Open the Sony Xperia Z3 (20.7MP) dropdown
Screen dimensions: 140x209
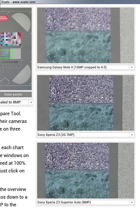click(x=85, y=135)
